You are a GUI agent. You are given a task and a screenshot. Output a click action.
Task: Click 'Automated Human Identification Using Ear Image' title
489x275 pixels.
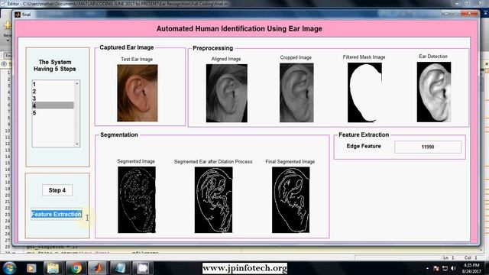click(239, 29)
